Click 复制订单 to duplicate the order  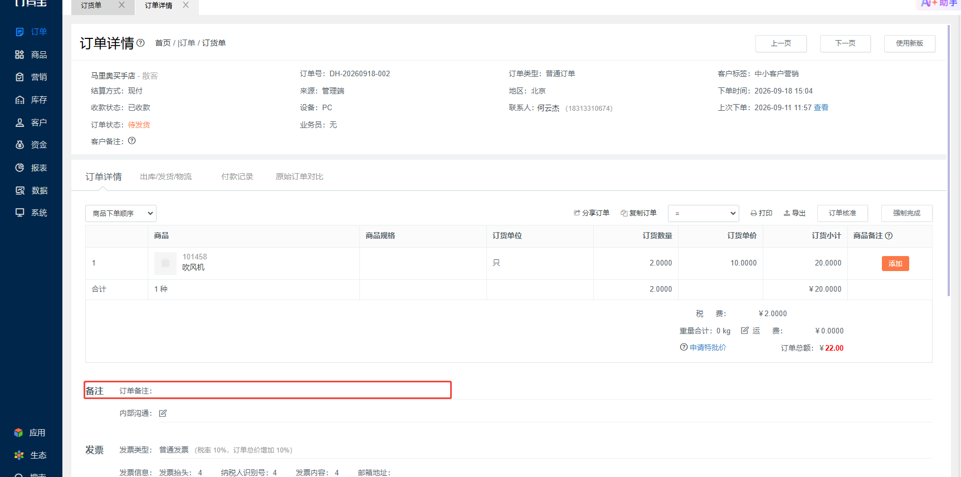[x=638, y=213]
